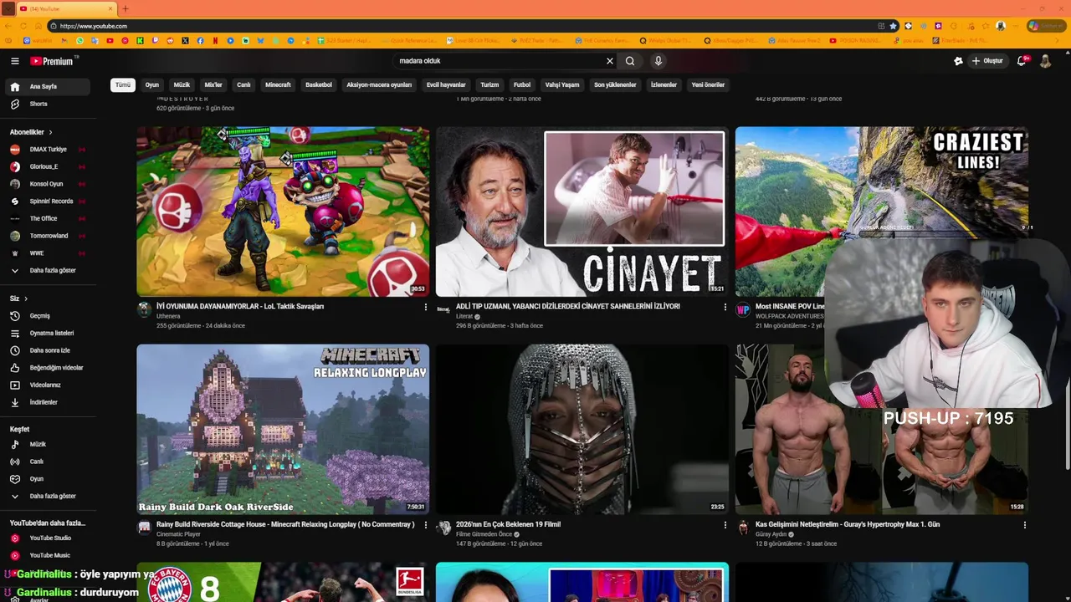The width and height of the screenshot is (1071, 602).
Task: Expand the Siz section chevron
Action: click(x=26, y=298)
